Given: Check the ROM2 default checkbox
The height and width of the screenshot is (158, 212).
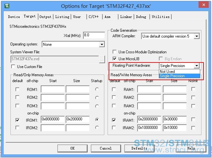Looking at the screenshot, I should (17, 97).
